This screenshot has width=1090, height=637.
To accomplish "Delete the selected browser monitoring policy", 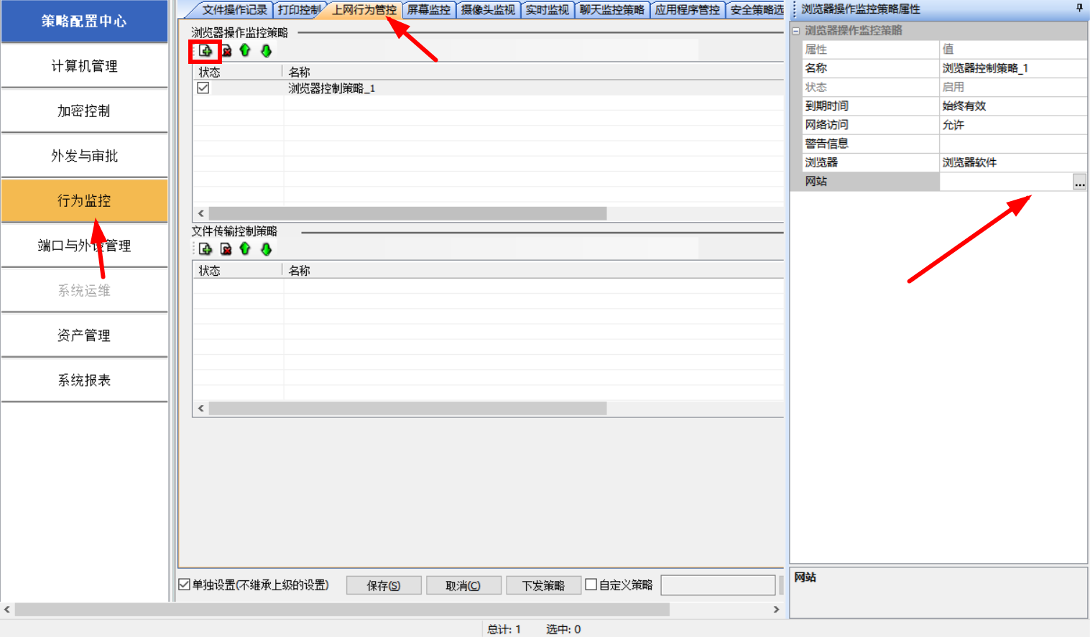I will coord(226,51).
